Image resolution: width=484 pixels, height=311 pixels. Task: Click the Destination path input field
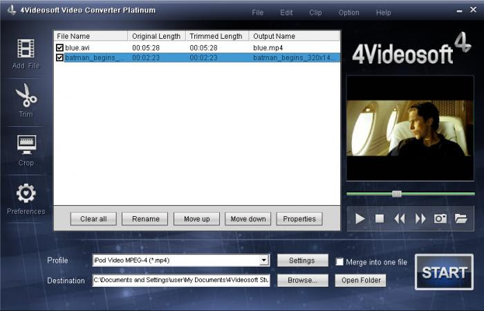click(x=181, y=281)
